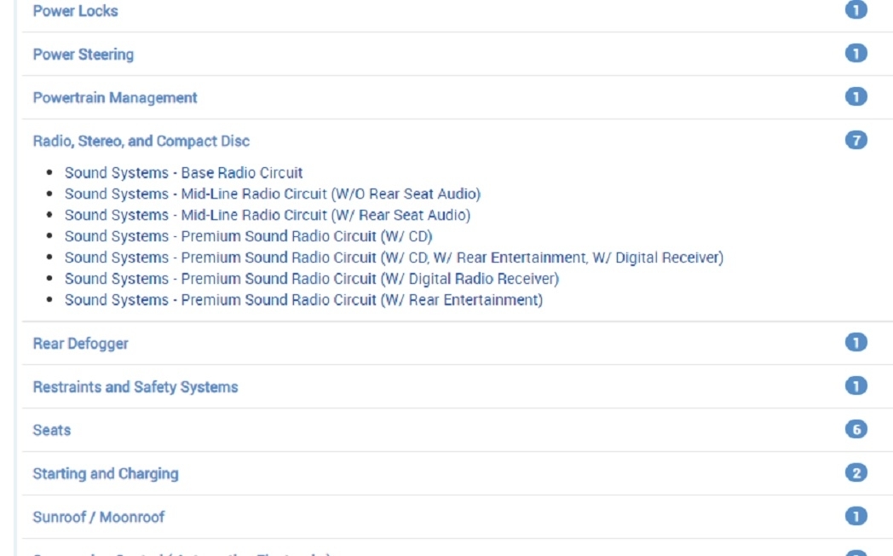
Task: Expand the Seats category
Action: (51, 431)
